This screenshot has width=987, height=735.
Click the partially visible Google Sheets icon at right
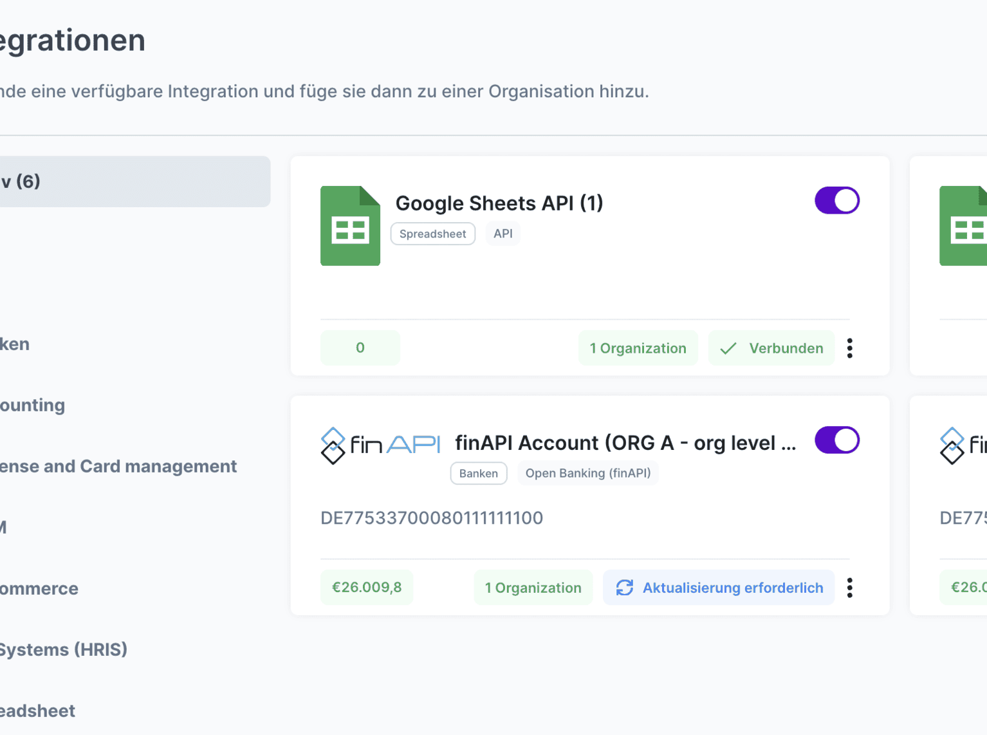963,226
